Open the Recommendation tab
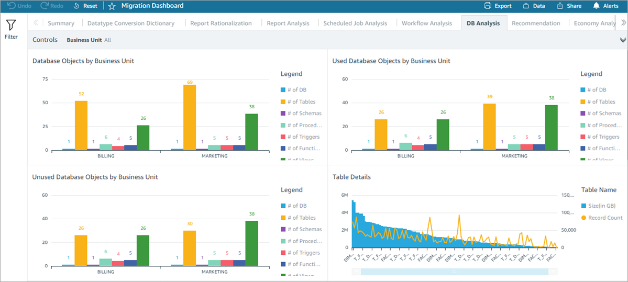The height and width of the screenshot is (282, 628). [536, 23]
